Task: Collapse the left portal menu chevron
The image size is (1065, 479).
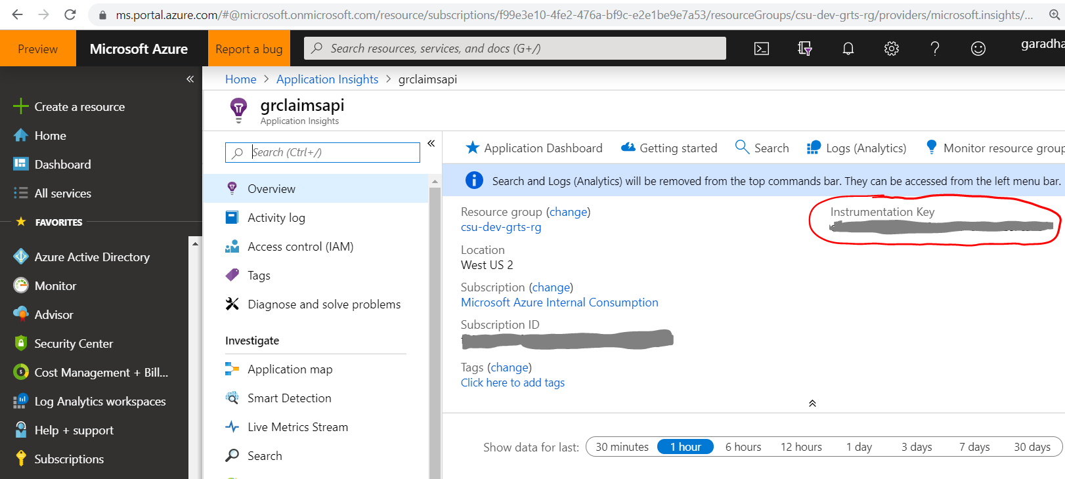Action: tap(190, 79)
